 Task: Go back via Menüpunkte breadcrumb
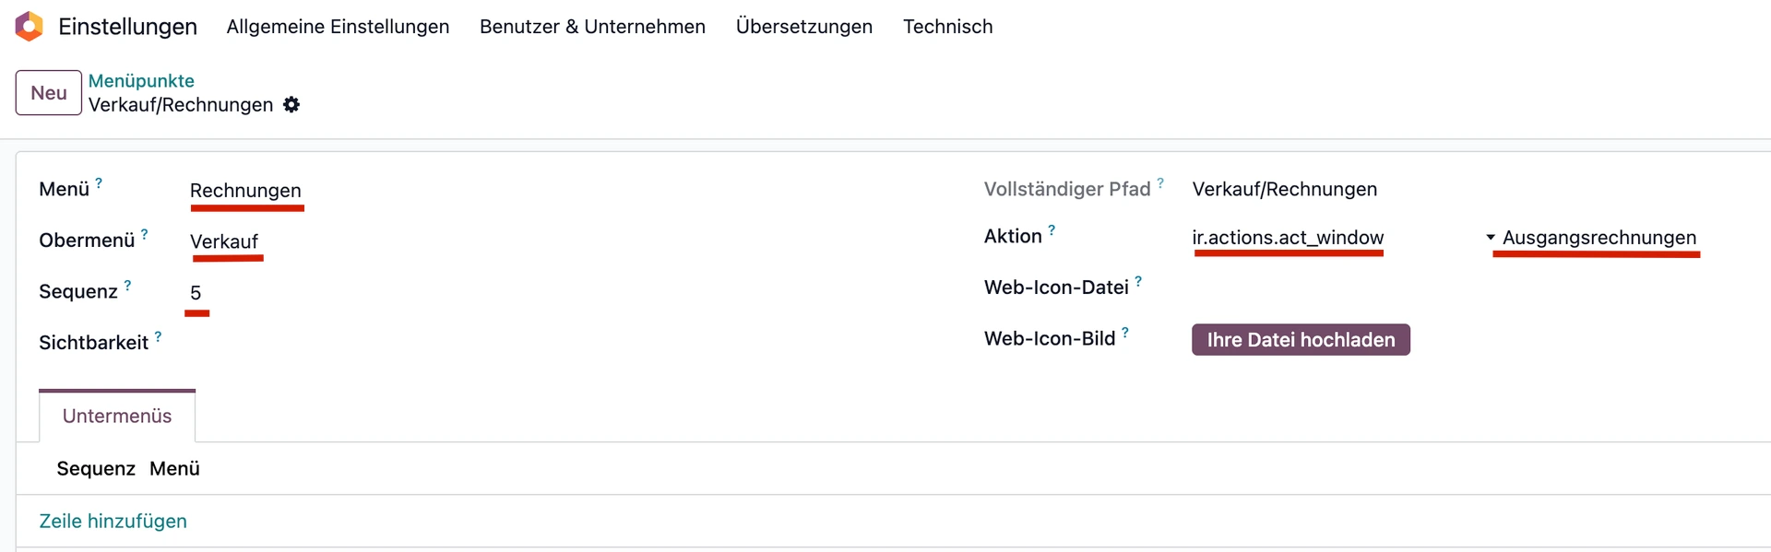[x=141, y=81]
